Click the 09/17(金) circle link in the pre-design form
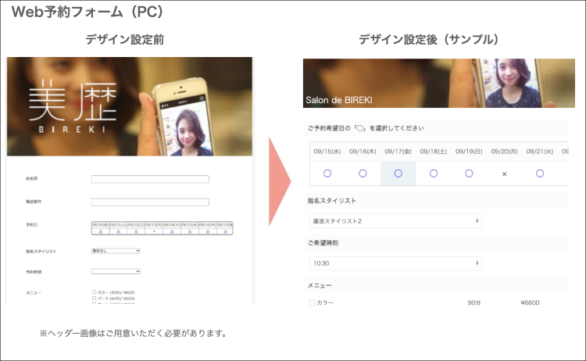Screen dimensions: 586x361 click(x=225, y=232)
